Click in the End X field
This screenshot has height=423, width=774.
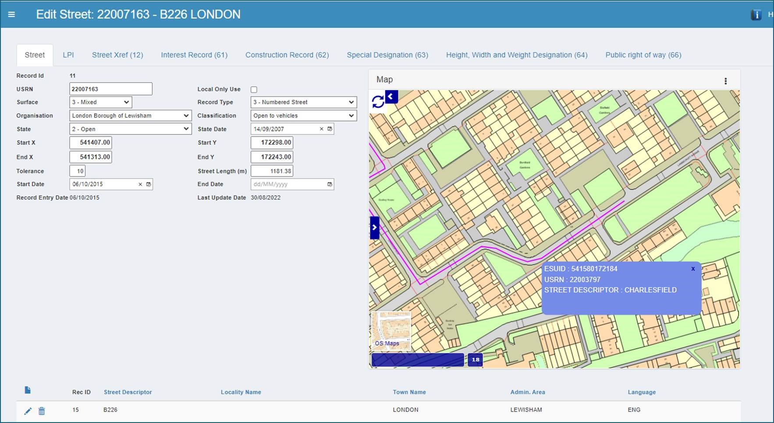91,157
